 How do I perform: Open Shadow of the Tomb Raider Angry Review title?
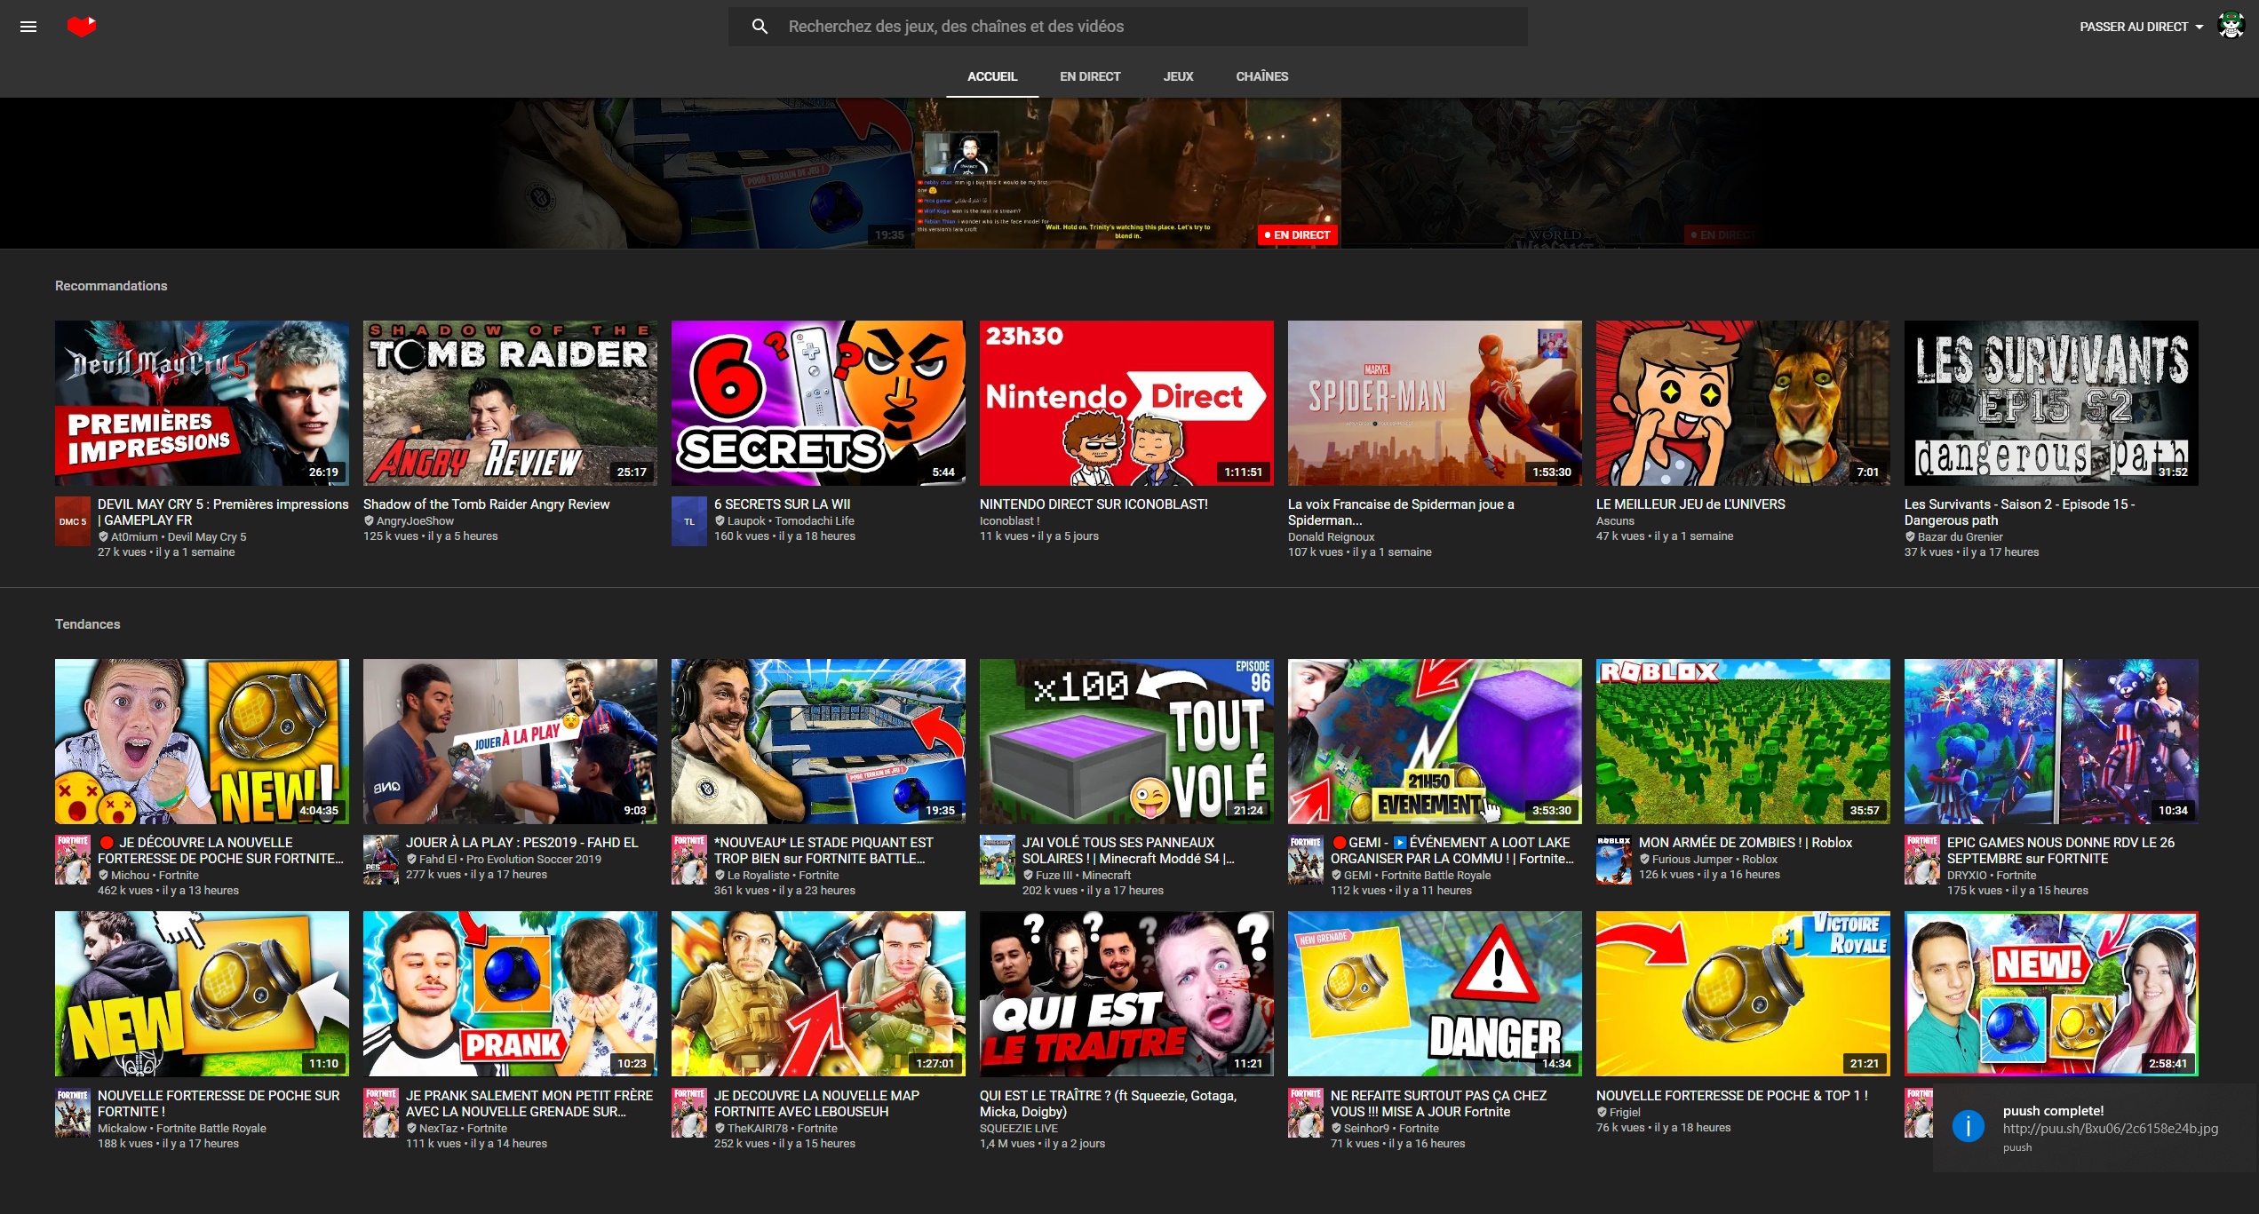tap(486, 504)
